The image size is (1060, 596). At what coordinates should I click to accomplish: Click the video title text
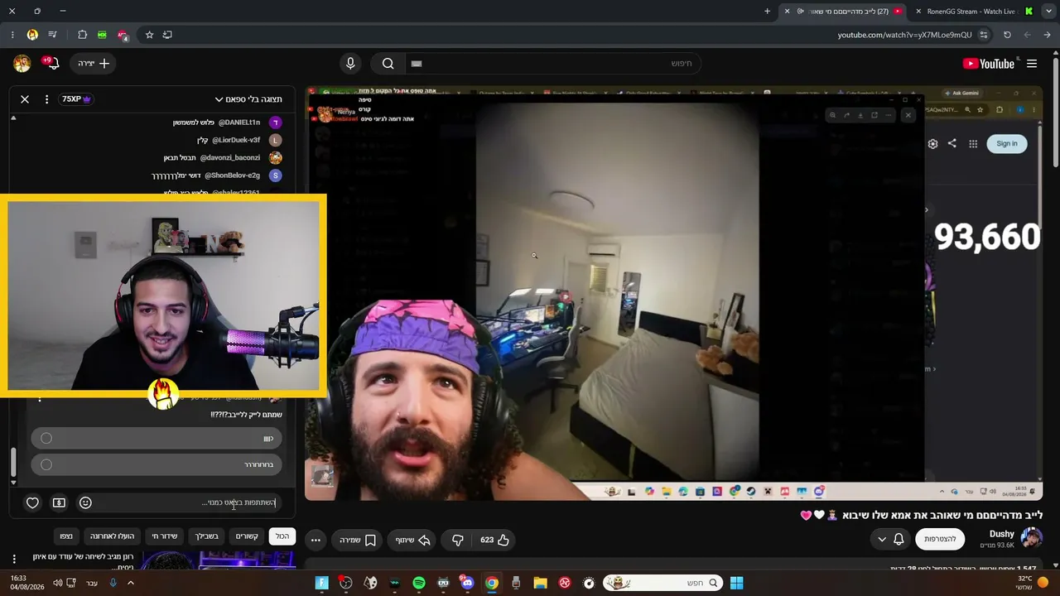(x=921, y=515)
